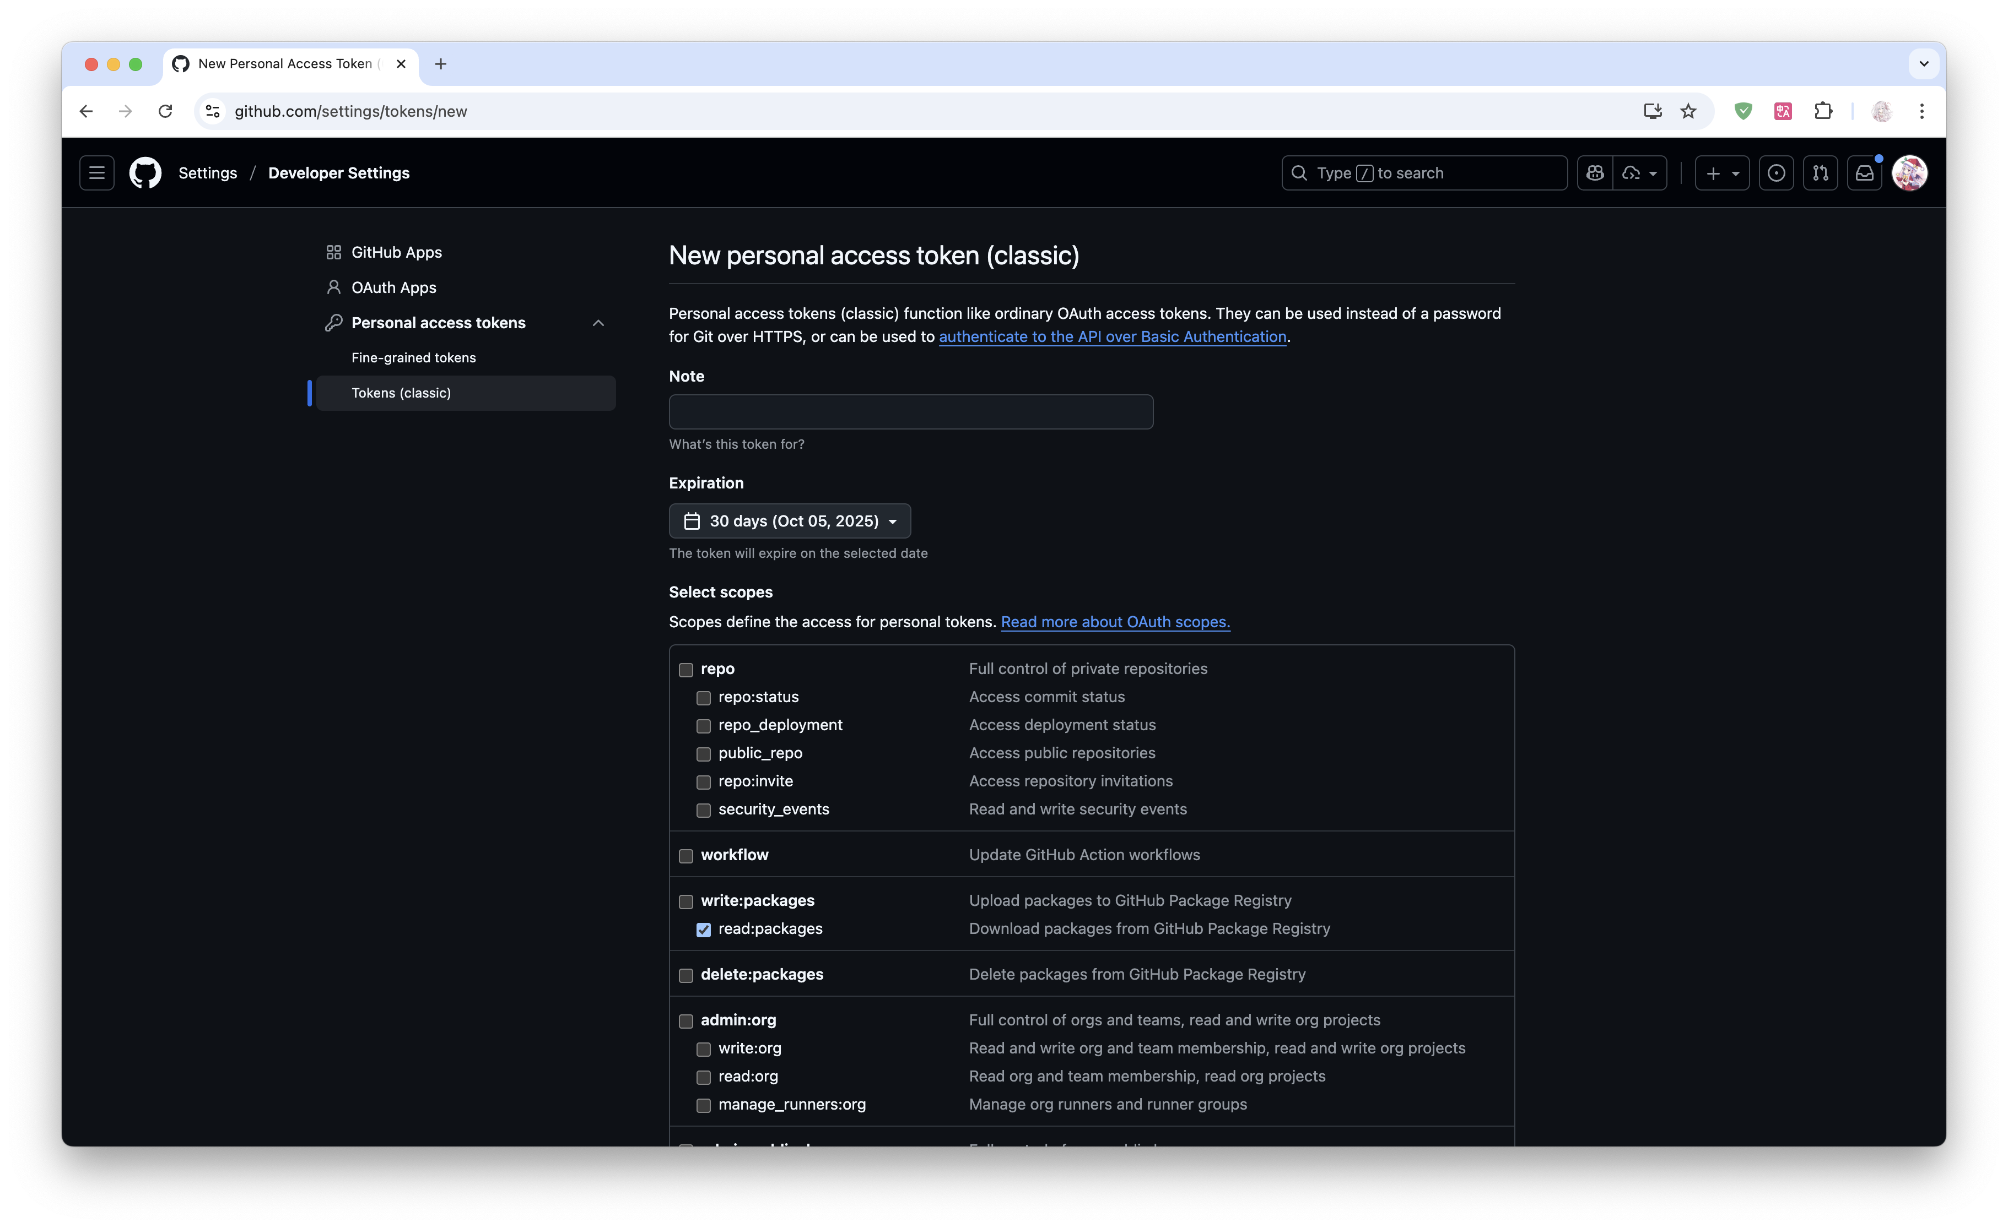2008x1228 pixels.
Task: Check the write:org checkbox
Action: (703, 1049)
